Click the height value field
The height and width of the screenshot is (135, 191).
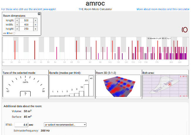[x=26, y=29]
